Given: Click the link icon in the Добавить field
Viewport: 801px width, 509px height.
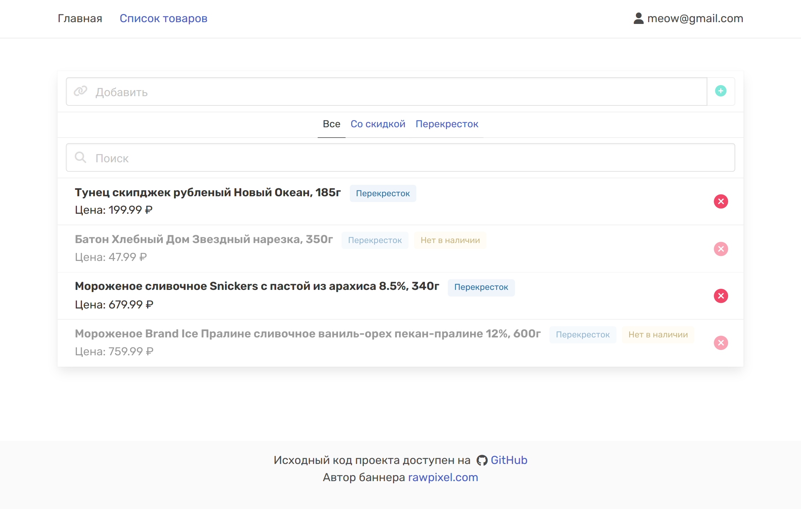Looking at the screenshot, I should (80, 91).
